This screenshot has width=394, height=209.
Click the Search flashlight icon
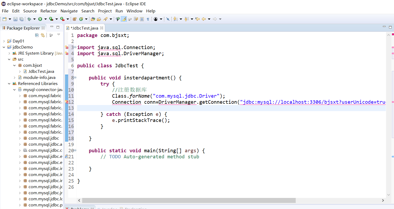tap(105, 19)
